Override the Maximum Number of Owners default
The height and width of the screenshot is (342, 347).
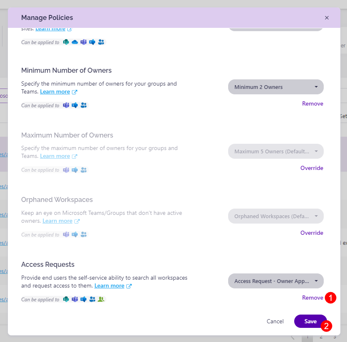[x=312, y=168]
